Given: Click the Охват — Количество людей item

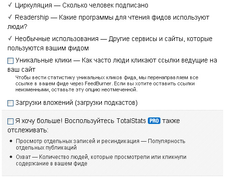Looking at the screenshot, I should point(101,160).
